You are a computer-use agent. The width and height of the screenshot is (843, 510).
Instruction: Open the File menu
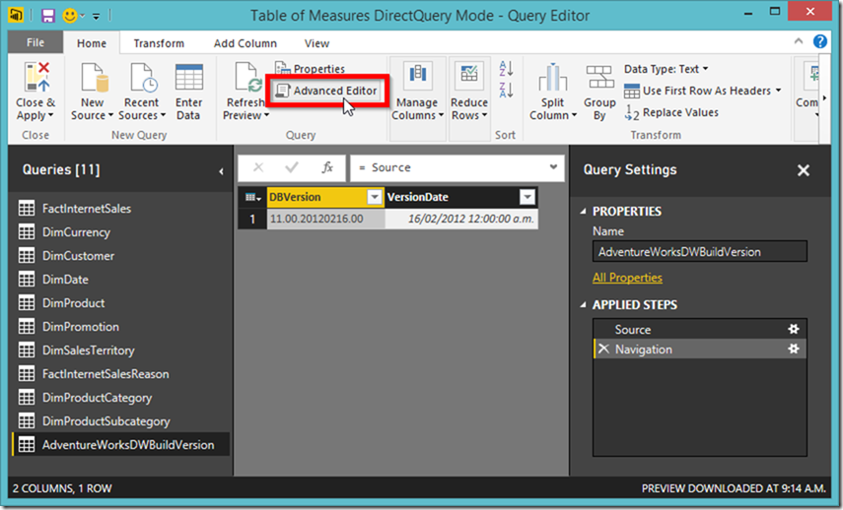(35, 42)
